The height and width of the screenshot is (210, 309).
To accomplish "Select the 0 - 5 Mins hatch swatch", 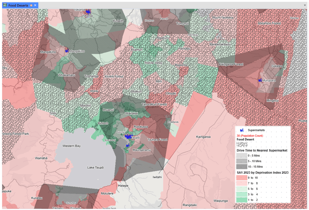I will pyautogui.click(x=242, y=156).
